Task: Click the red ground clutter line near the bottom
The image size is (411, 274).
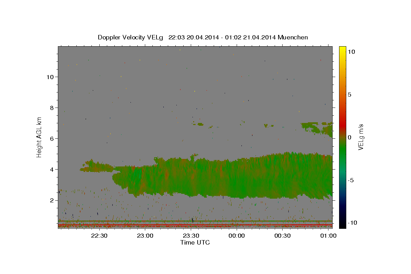Action: point(195,225)
